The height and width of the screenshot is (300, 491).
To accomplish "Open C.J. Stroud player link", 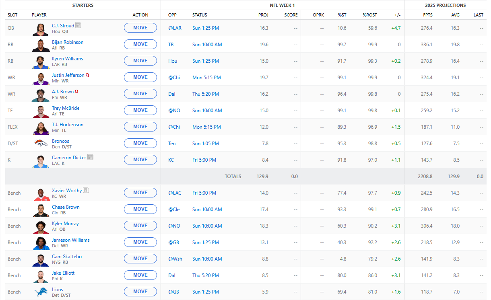I will pyautogui.click(x=63, y=25).
